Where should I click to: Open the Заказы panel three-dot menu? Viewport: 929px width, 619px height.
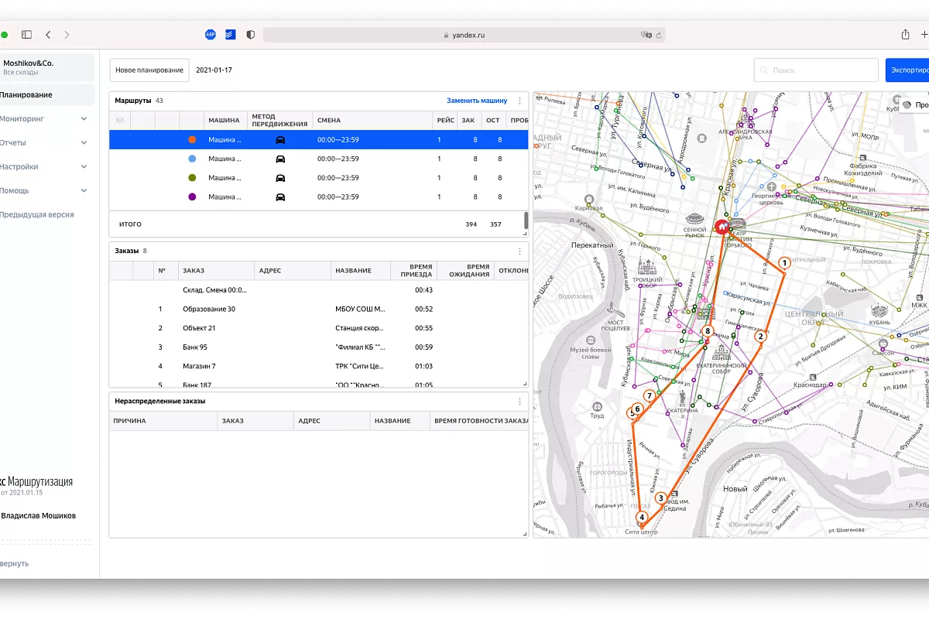click(519, 251)
